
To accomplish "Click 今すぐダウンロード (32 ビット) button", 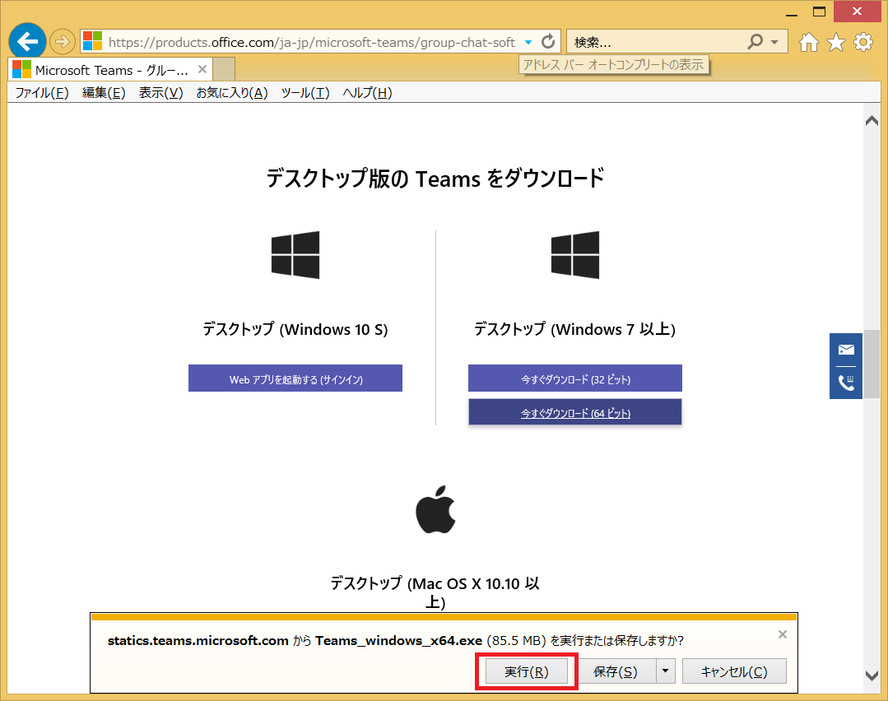I will click(x=574, y=378).
